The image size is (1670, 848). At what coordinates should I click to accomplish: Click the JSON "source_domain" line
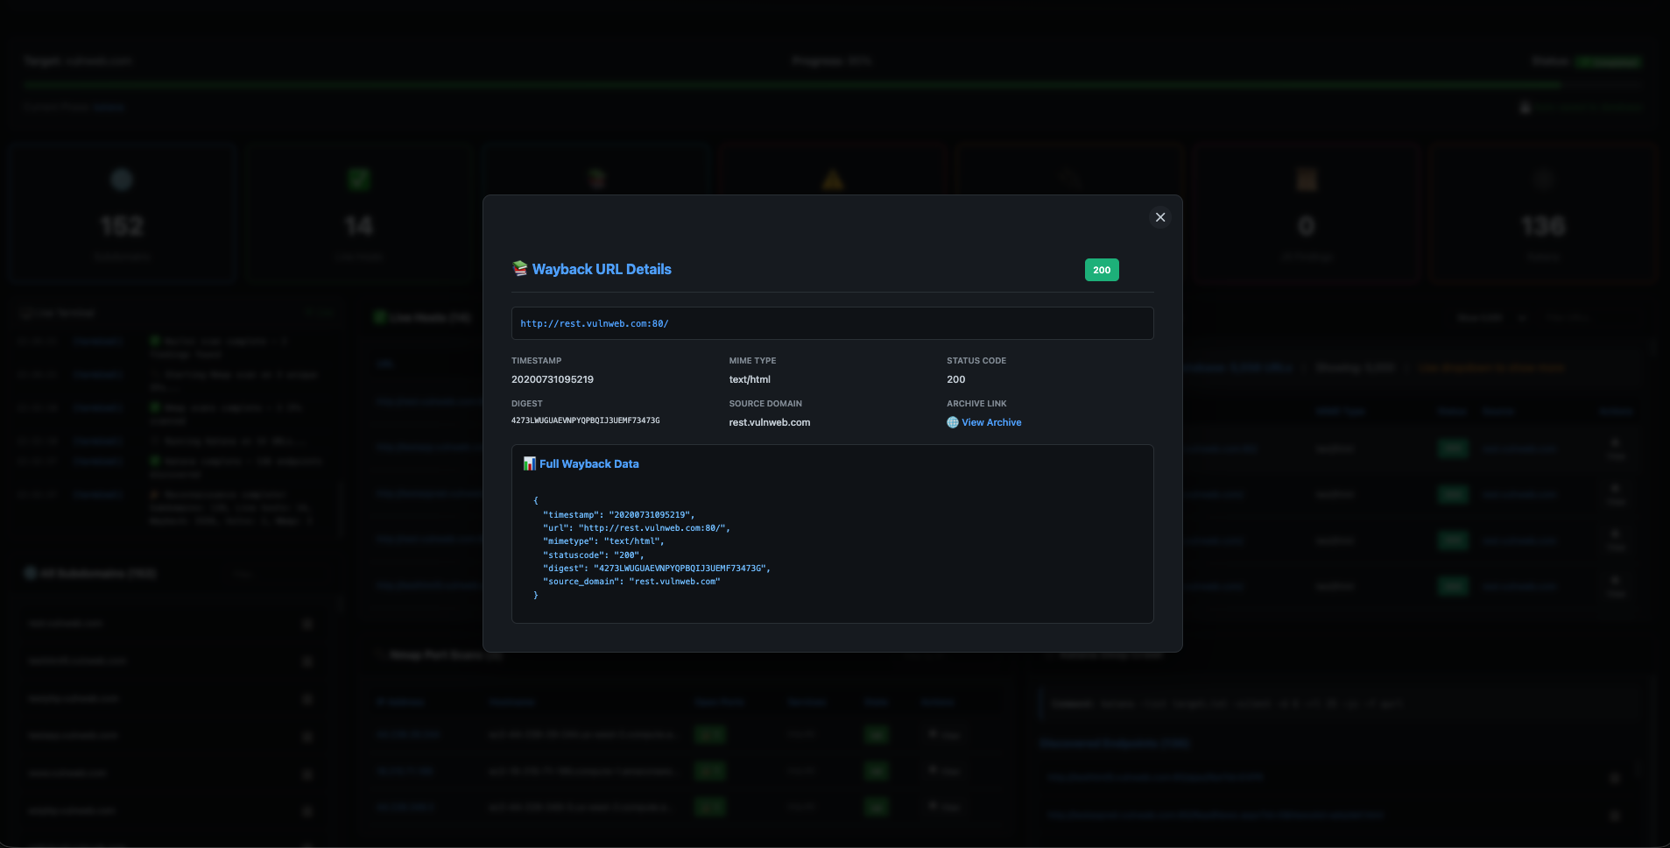coord(631,582)
